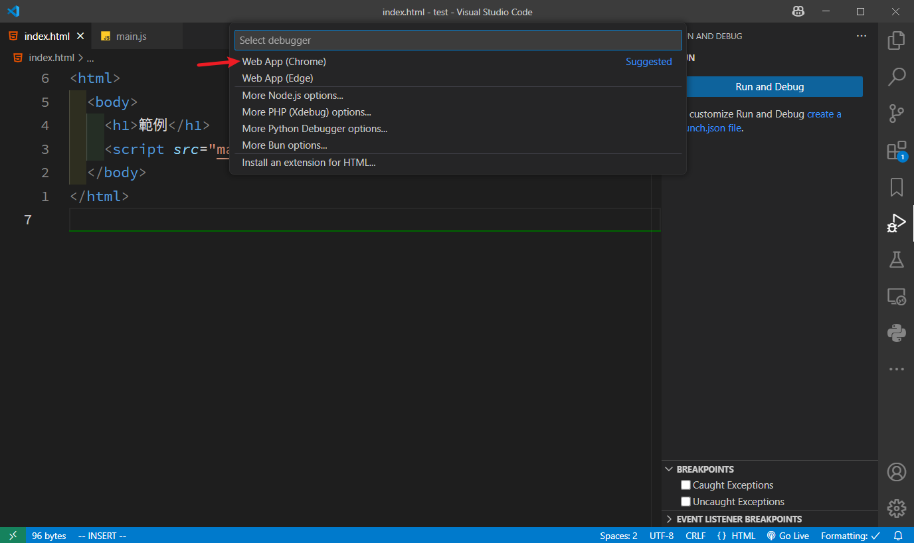
Task: Open the Source Control view icon
Action: point(896,114)
